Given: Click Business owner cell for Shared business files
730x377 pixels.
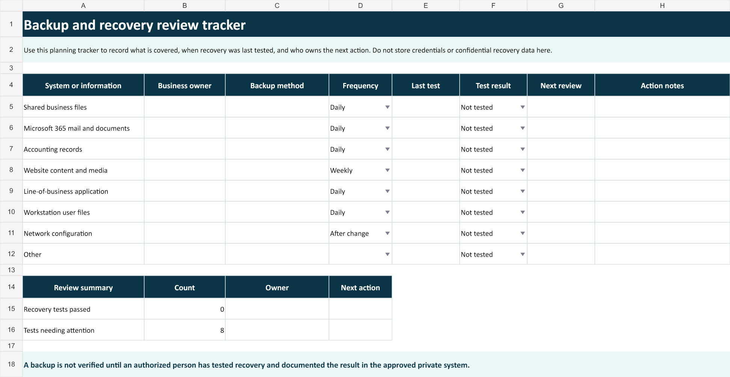Looking at the screenshot, I should [x=185, y=107].
